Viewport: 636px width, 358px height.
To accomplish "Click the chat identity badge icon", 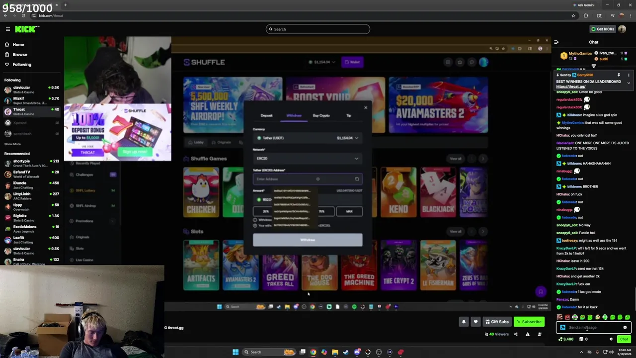I will pyautogui.click(x=562, y=328).
